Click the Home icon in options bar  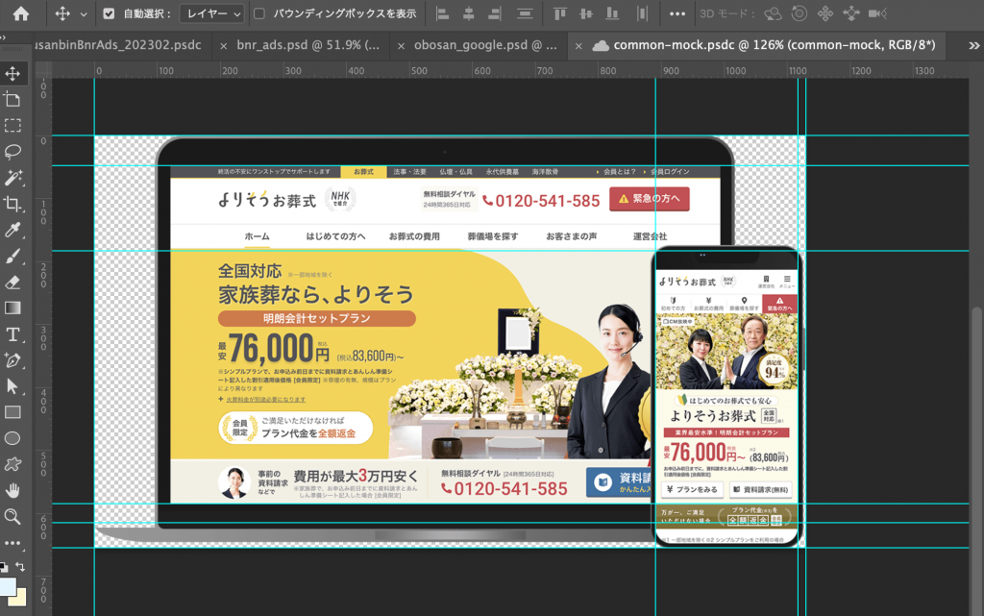pos(20,13)
